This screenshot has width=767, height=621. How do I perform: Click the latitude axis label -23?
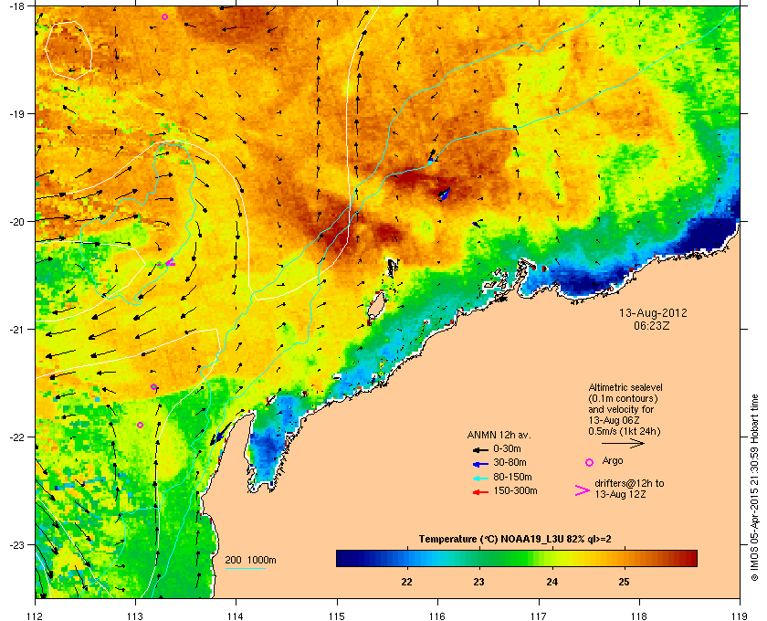pyautogui.click(x=17, y=544)
